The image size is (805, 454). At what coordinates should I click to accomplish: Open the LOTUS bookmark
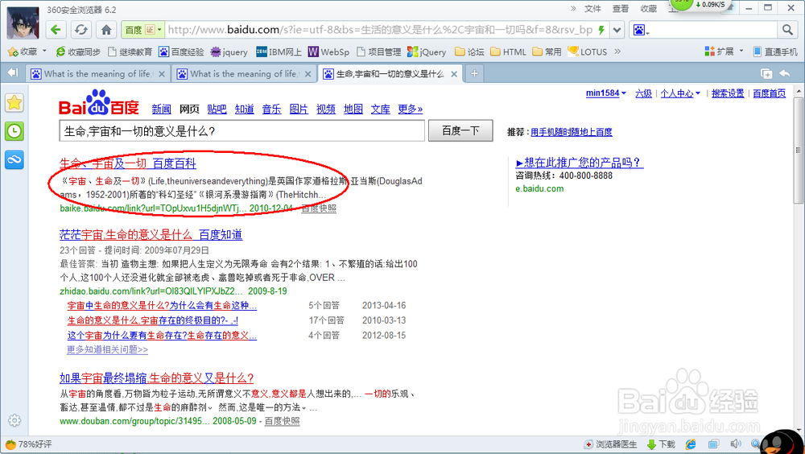coord(588,52)
